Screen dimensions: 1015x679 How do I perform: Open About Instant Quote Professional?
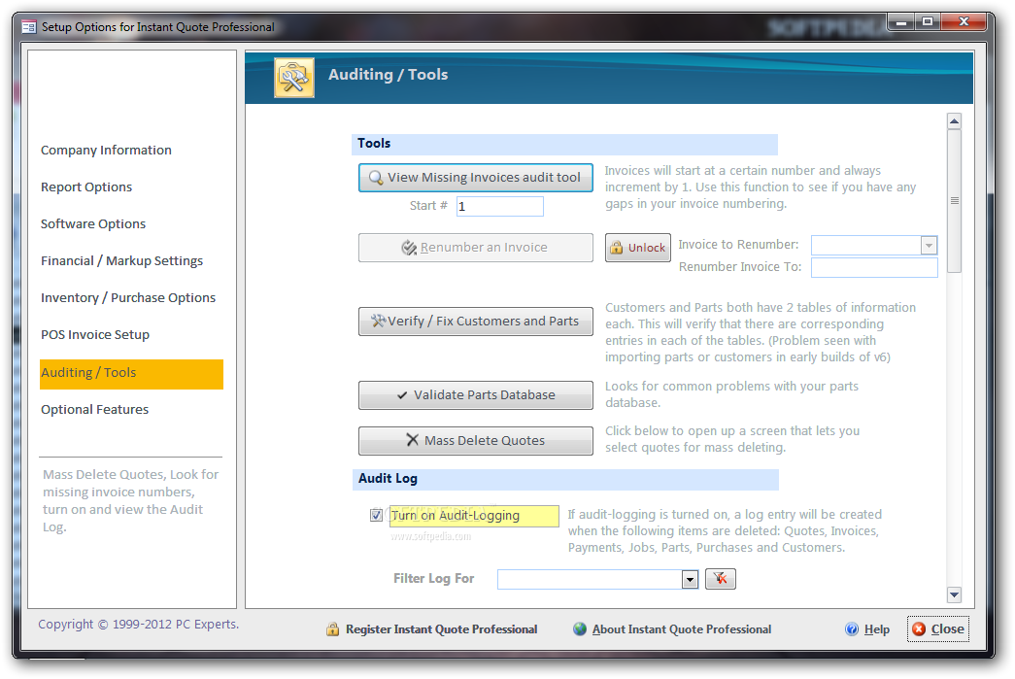(682, 629)
